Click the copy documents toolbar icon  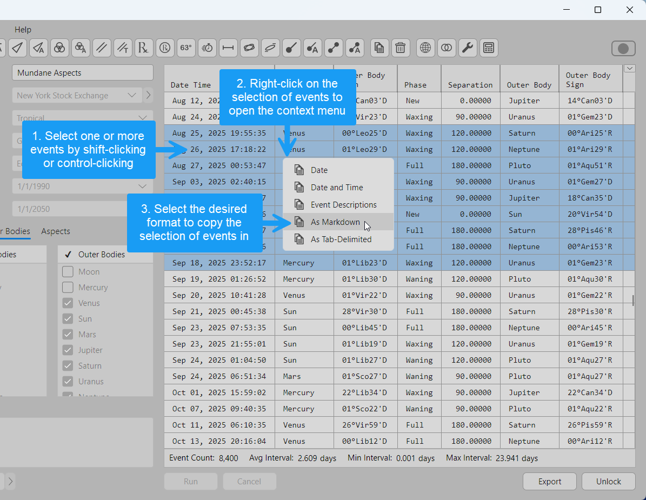(x=379, y=48)
